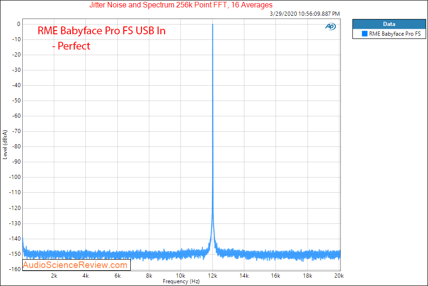Image resolution: width=428 pixels, height=286 pixels.
Task: Click the AP logo icon in the graph corner
Action: tap(330, 26)
